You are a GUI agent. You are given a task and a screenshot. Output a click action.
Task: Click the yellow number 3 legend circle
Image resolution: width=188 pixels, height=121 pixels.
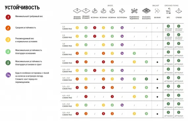coord(8,40)
